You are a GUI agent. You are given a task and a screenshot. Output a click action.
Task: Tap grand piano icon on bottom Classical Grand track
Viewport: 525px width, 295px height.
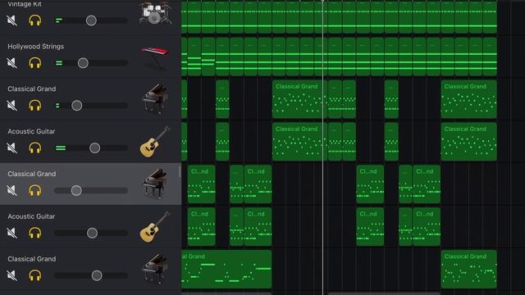coord(155,269)
